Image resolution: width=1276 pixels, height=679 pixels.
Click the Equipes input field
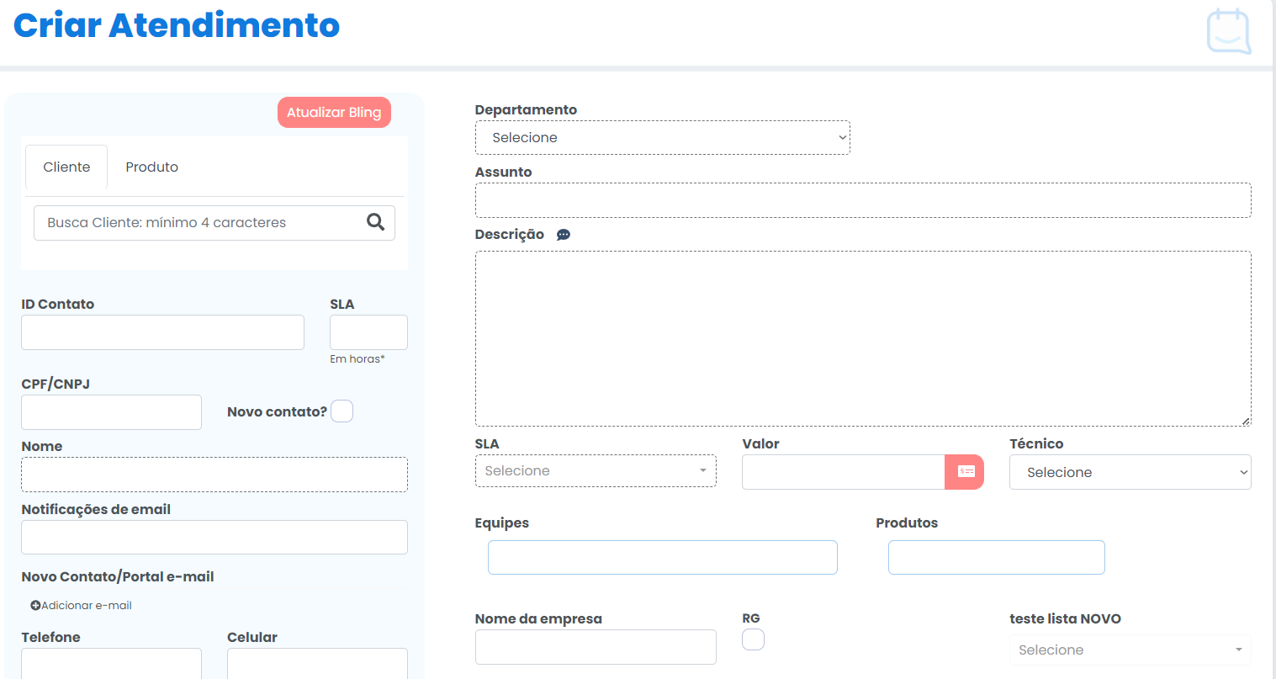click(663, 558)
